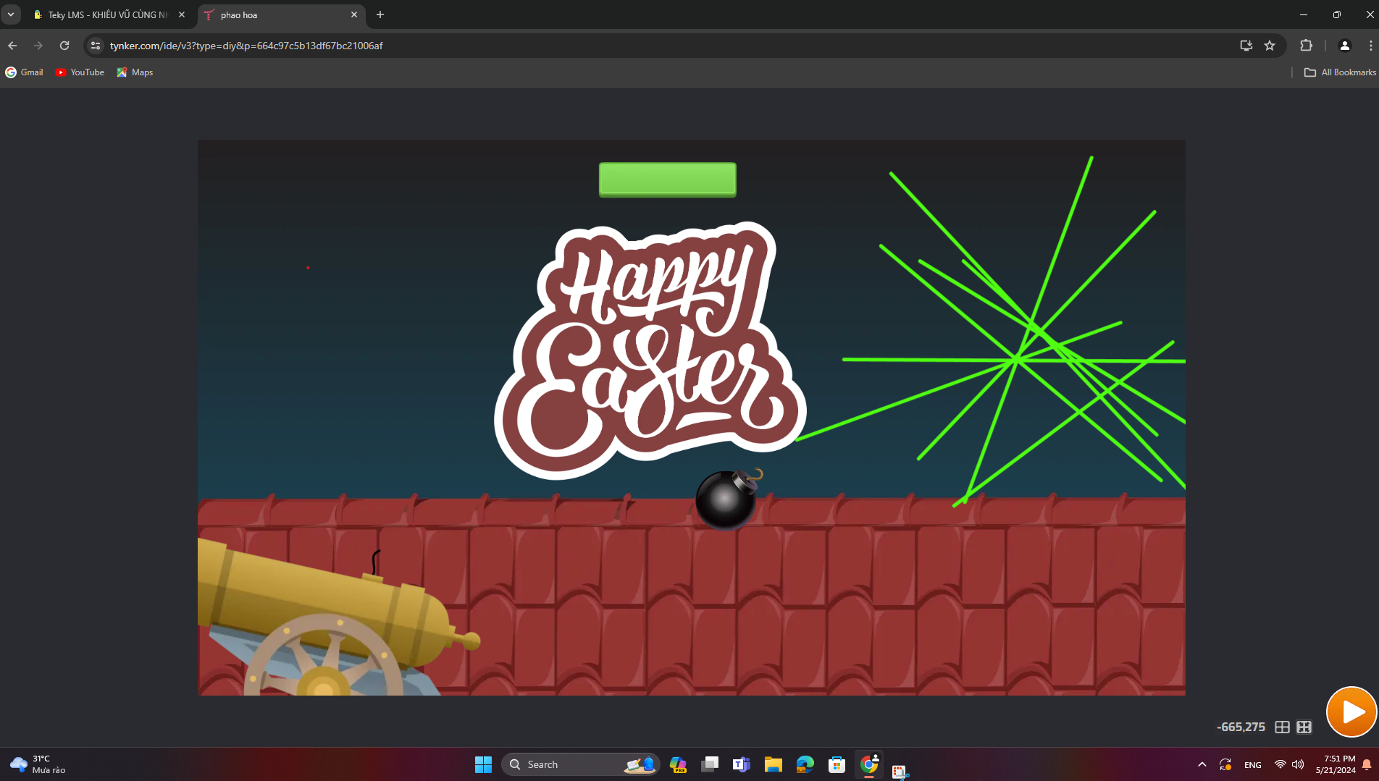Switch the ENG input language
The width and height of the screenshot is (1379, 781).
(x=1253, y=764)
